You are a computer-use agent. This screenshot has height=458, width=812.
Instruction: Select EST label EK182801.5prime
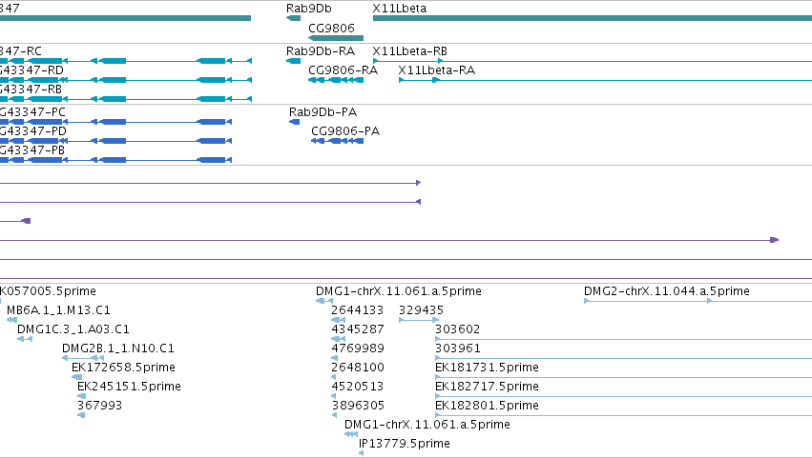487,406
